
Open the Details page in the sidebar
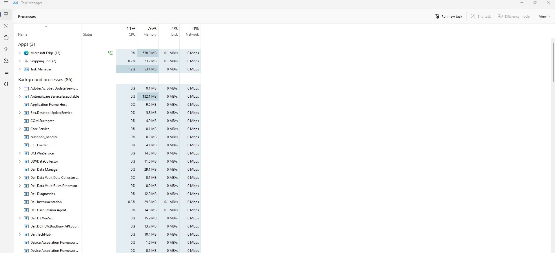(x=6, y=72)
